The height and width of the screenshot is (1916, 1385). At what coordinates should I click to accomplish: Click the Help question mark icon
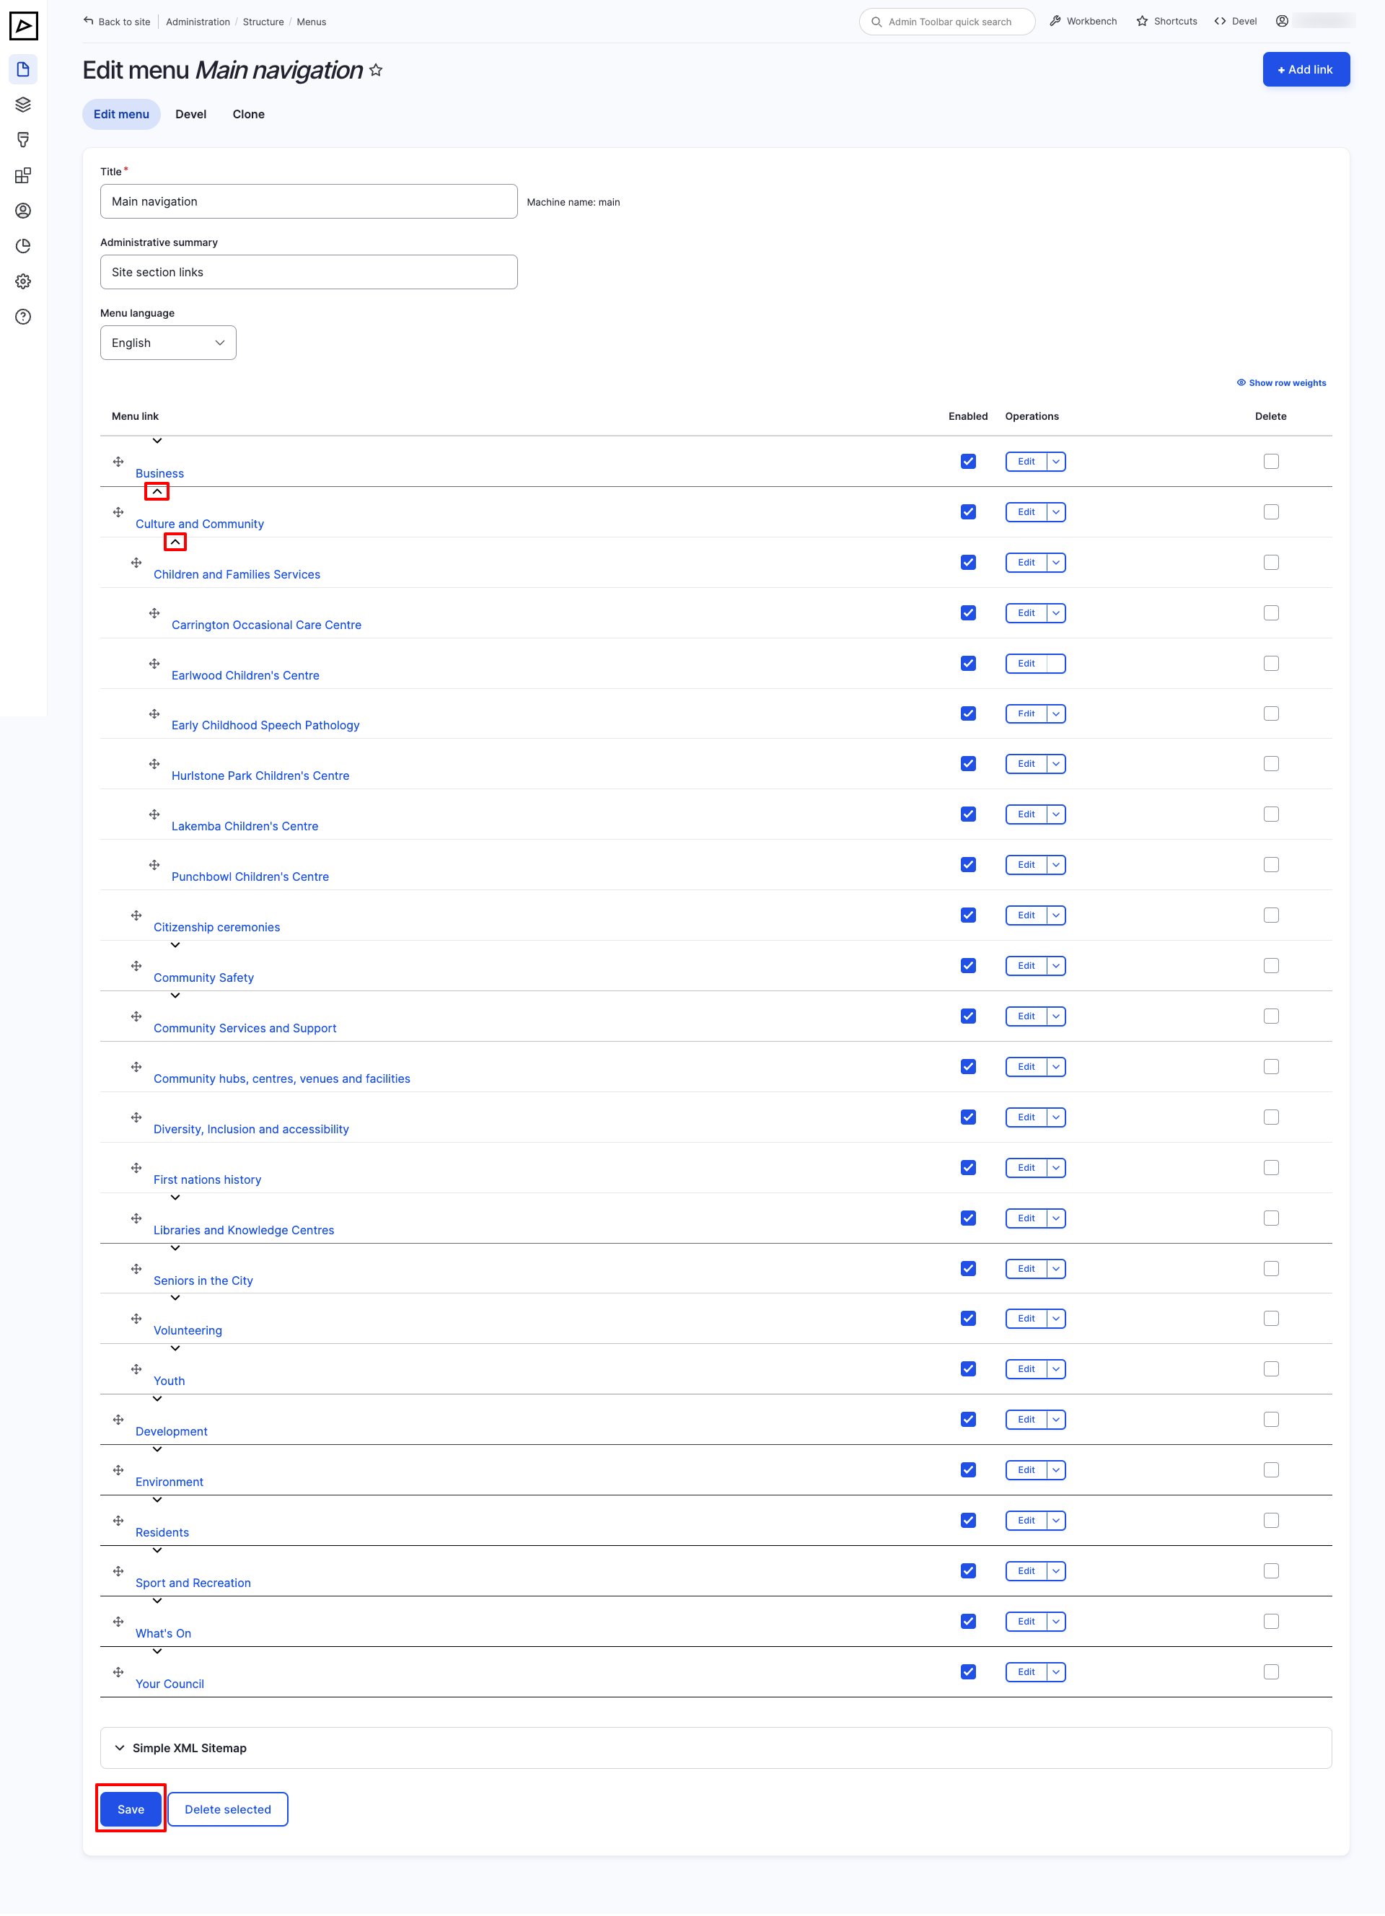click(x=23, y=317)
